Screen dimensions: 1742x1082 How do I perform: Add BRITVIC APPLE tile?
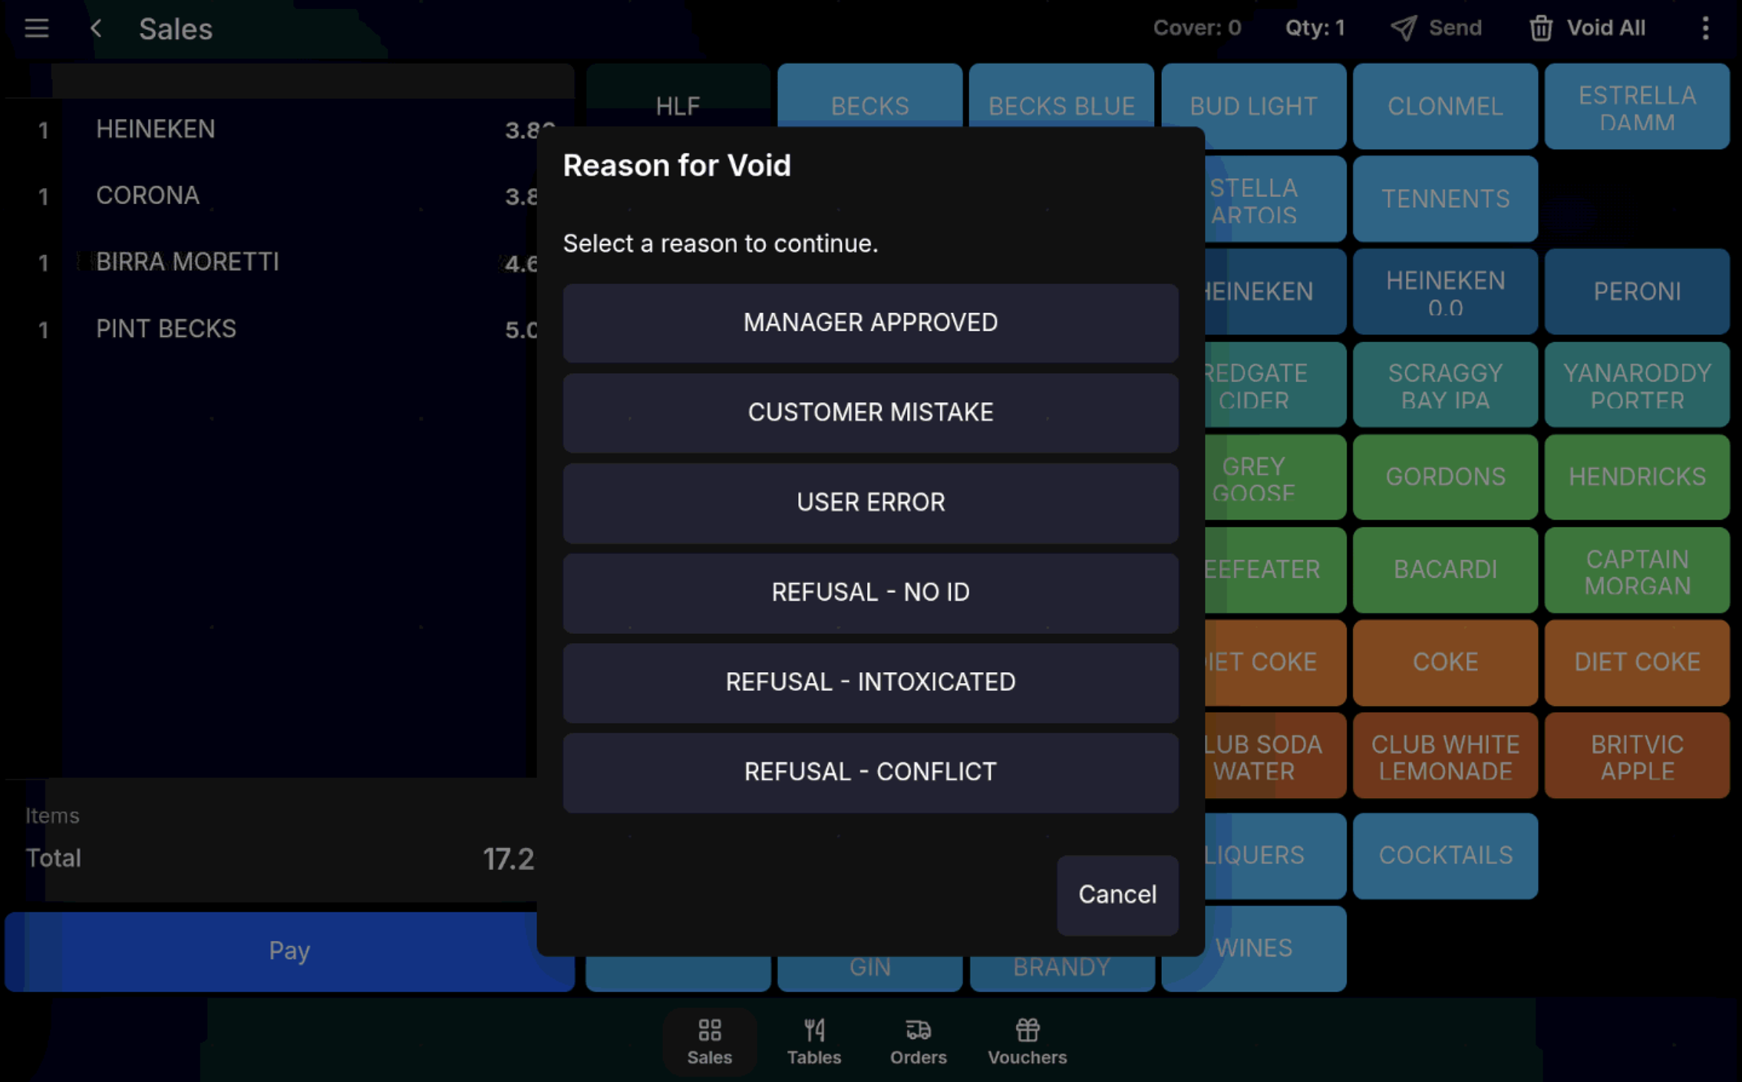click(1637, 756)
